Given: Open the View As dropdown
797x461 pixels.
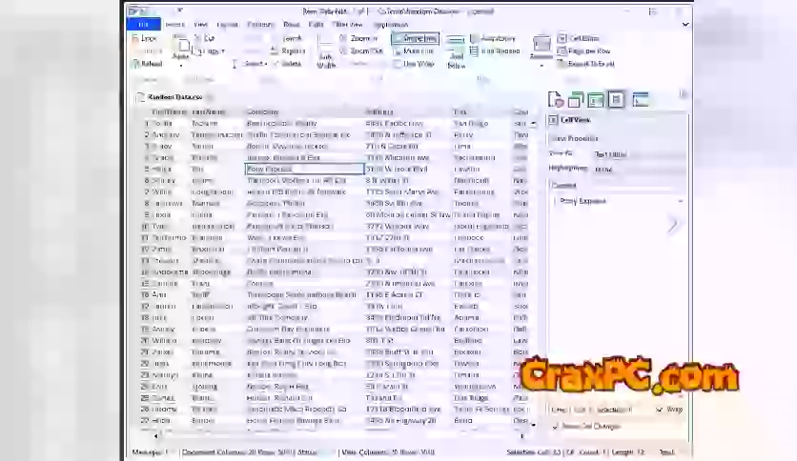Looking at the screenshot, I should point(637,153).
